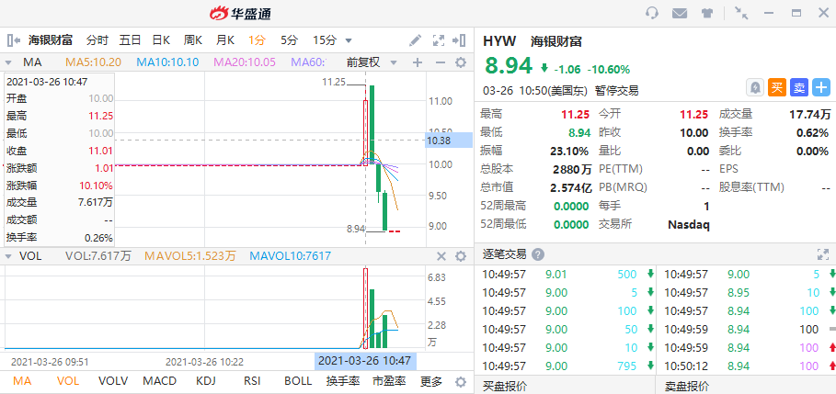Image resolution: width=836 pixels, height=394 pixels.
Task: Select the 5分 chart period
Action: (x=289, y=39)
